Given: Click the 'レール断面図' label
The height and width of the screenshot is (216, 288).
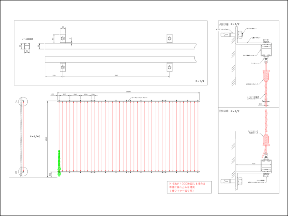Looking at the screenshot, I should 27,39.
